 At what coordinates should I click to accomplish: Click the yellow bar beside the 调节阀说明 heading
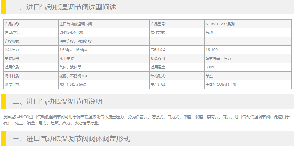(3, 101)
